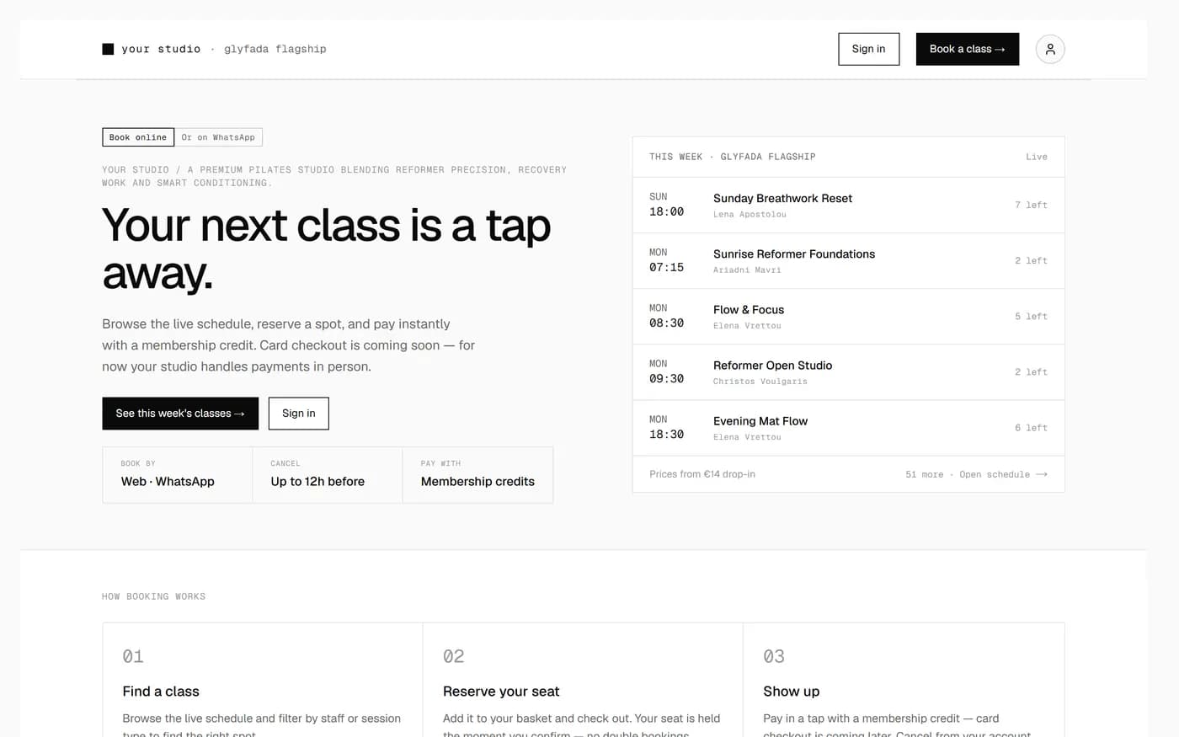Open the Sunday Breathwork Reset class
The width and height of the screenshot is (1179, 737).
848,205
